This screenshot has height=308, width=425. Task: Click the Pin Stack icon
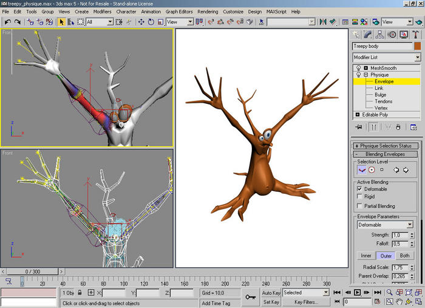click(359, 127)
